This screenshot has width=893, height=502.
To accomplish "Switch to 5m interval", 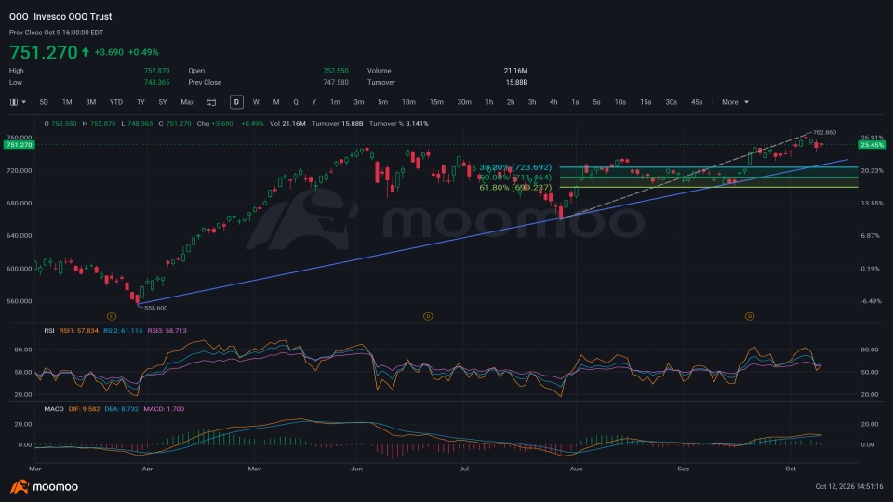I will (x=382, y=102).
